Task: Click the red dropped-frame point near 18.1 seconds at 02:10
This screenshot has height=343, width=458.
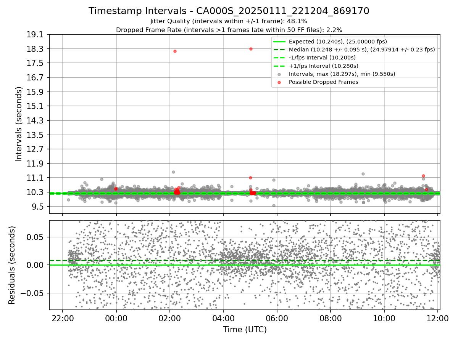Action: point(175,51)
